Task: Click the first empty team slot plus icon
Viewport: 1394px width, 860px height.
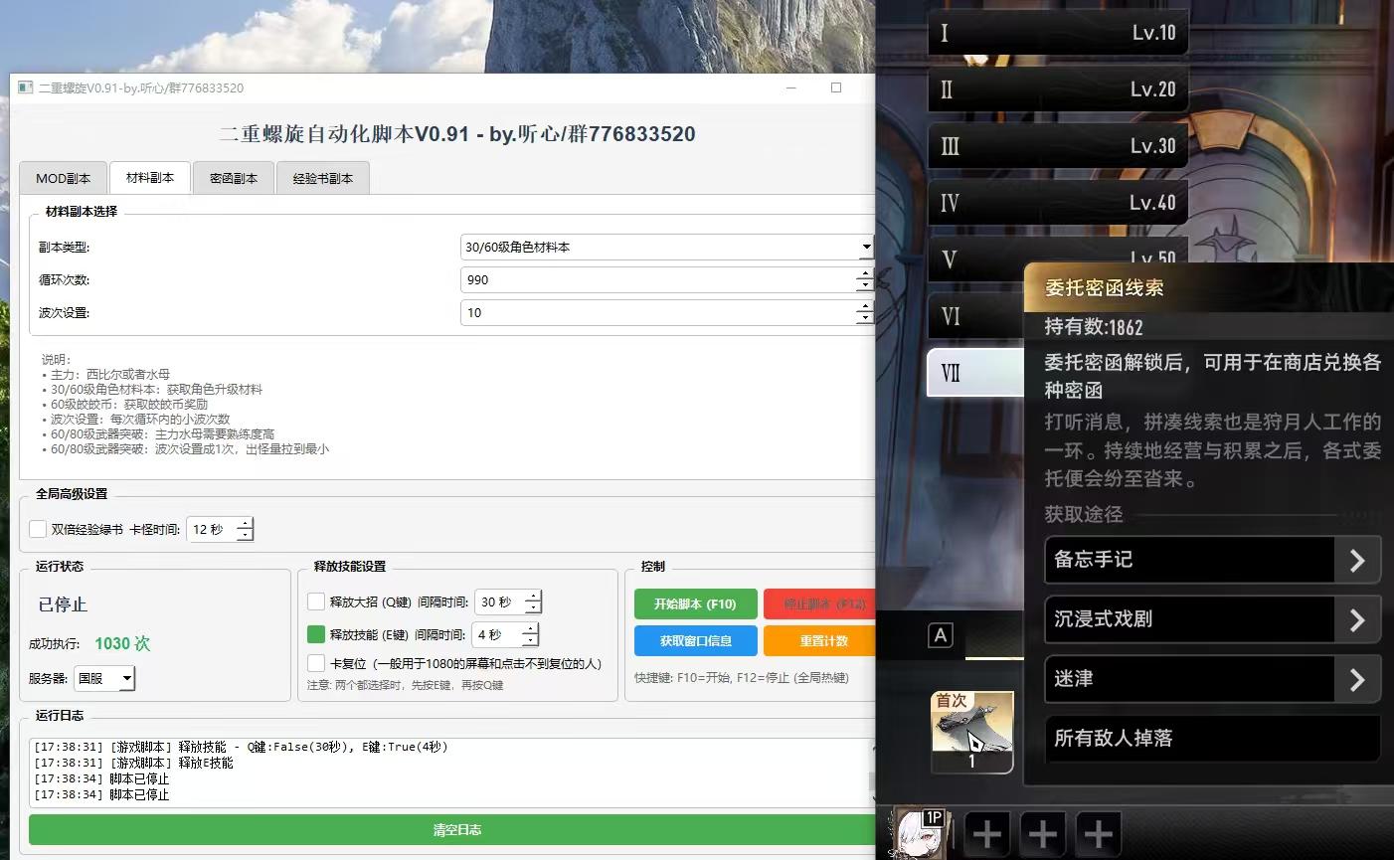Action: pyautogui.click(x=986, y=833)
